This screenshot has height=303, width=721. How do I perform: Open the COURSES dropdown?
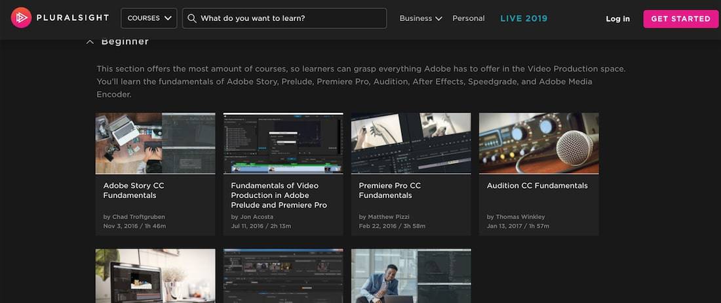click(149, 18)
